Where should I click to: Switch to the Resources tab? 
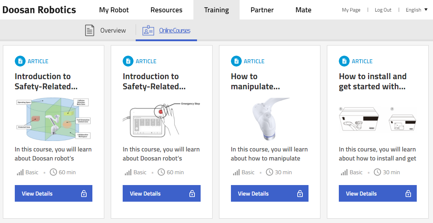pyautogui.click(x=166, y=10)
